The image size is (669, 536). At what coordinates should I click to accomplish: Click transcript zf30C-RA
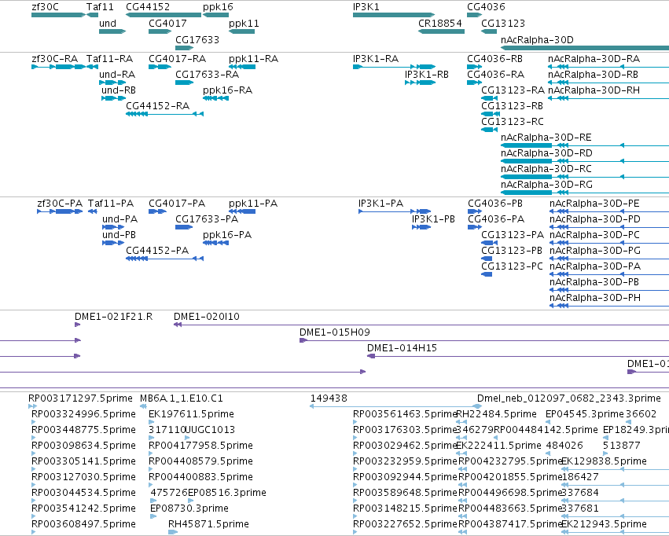tap(58, 67)
